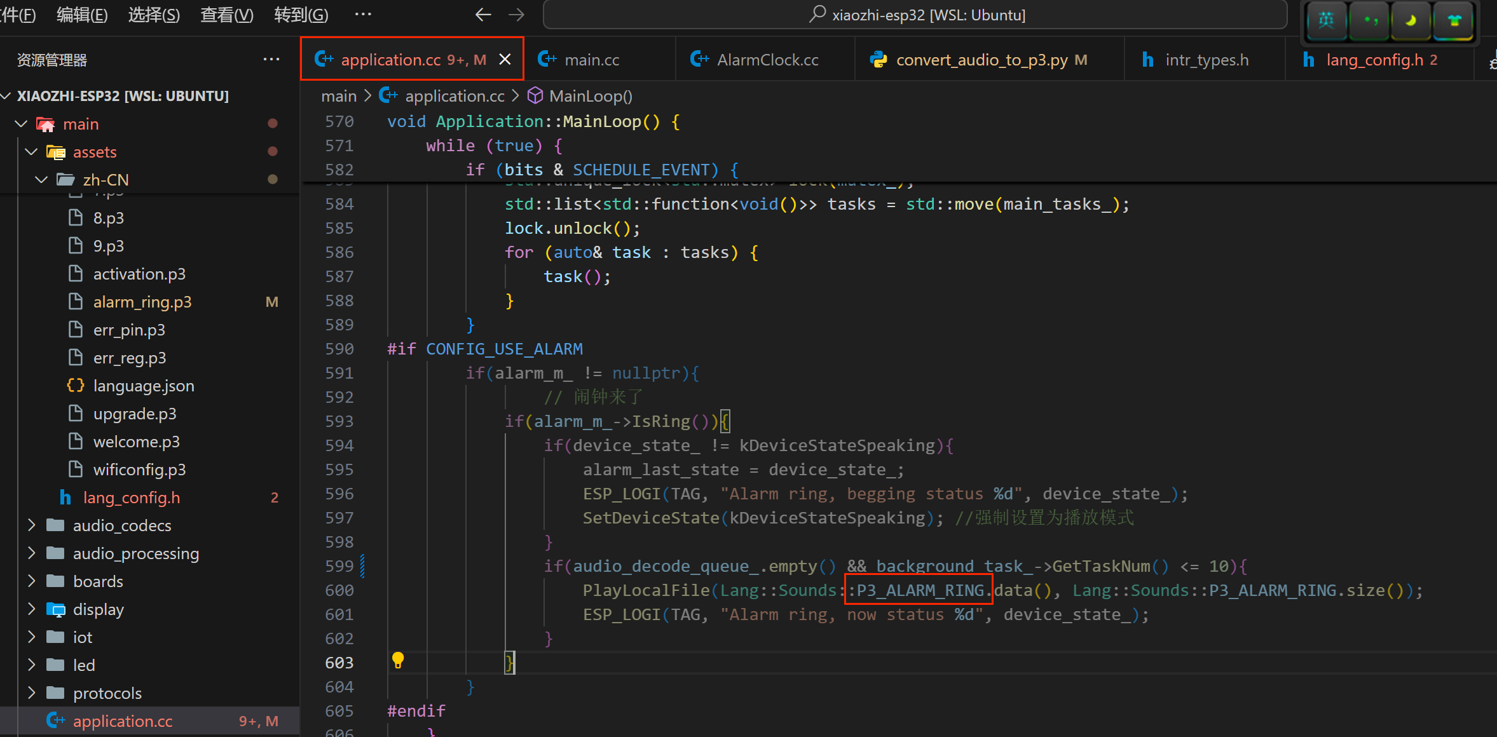Viewport: 1497px width, 737px height.
Task: Click the explorer panel more actions ellipsis
Action: (x=271, y=60)
